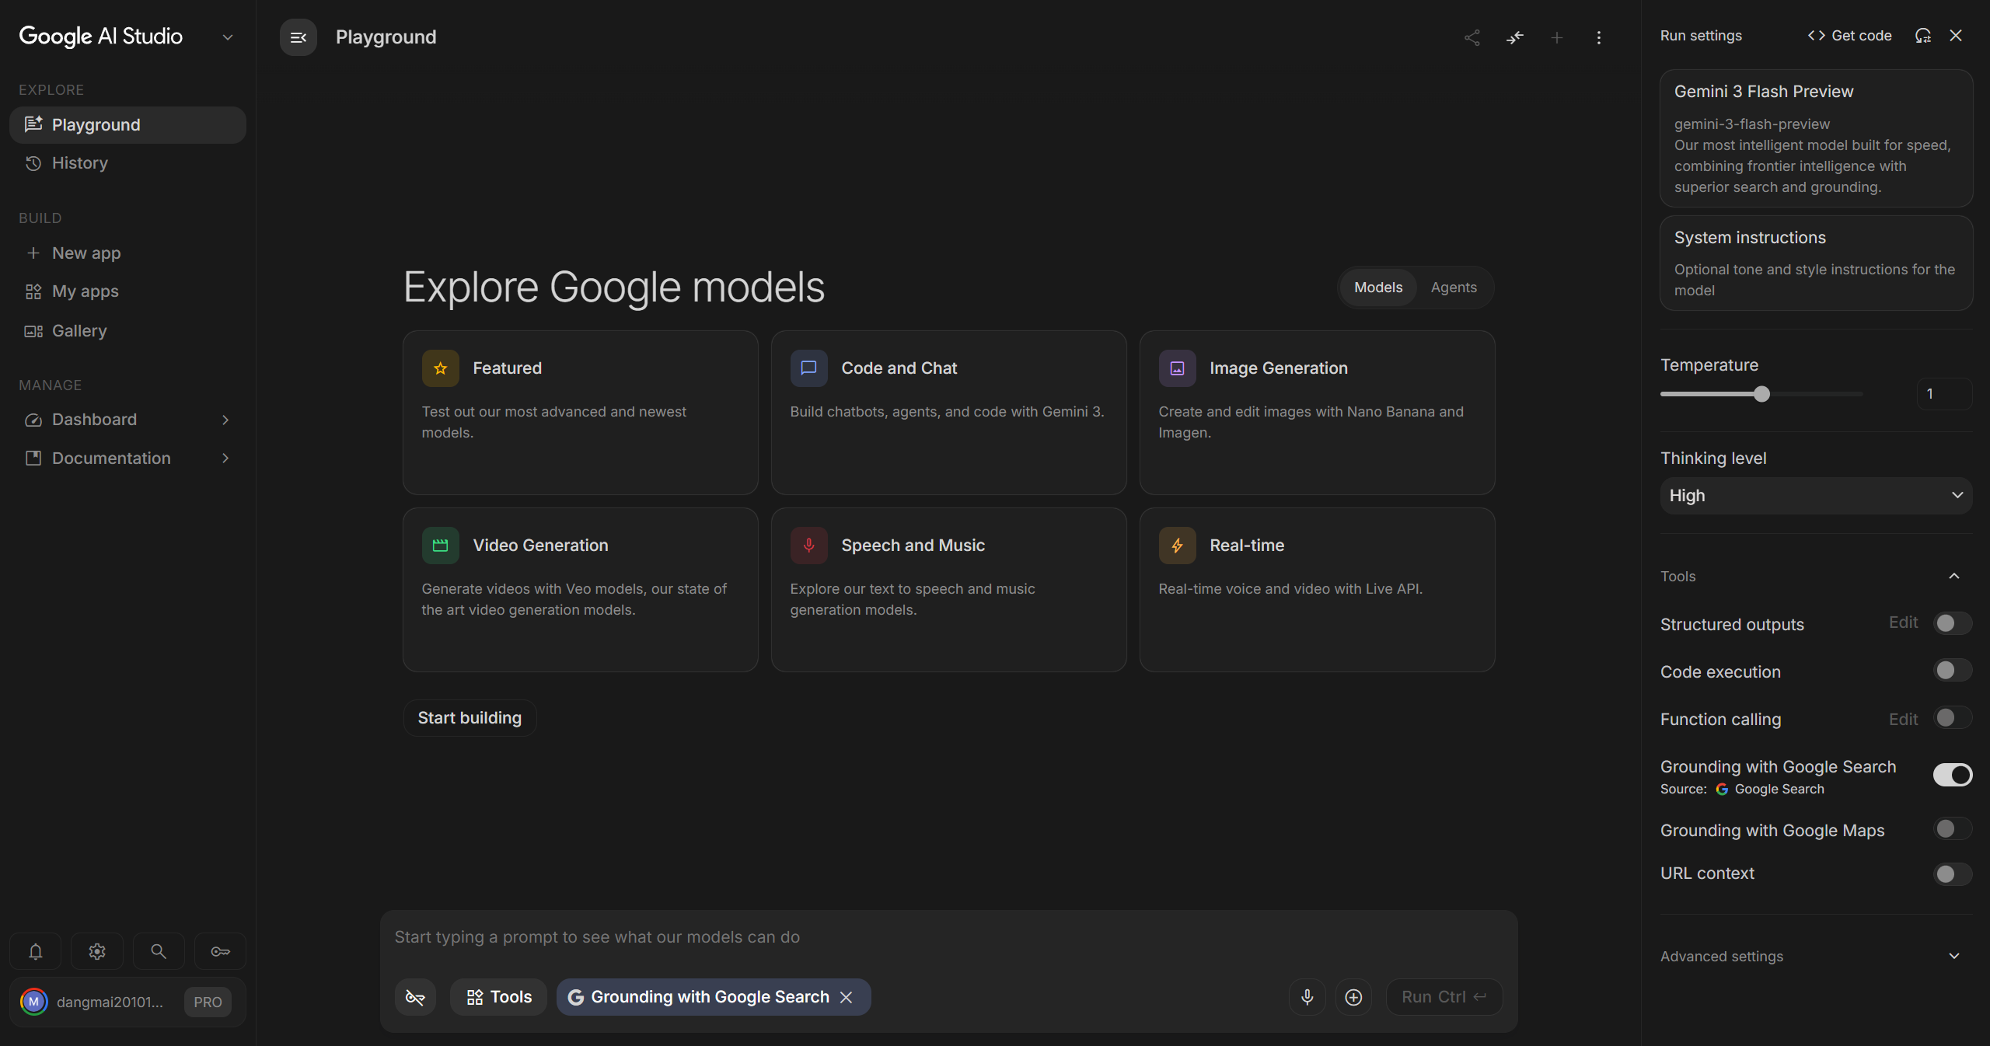Open the System instructions card
The height and width of the screenshot is (1046, 1990).
point(1816,263)
